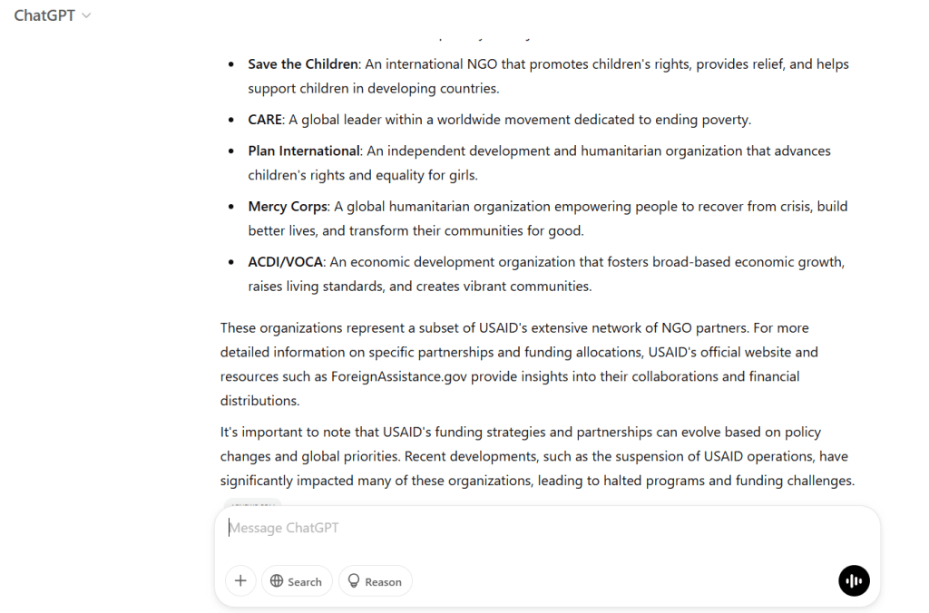
Task: Toggle the Reason mode option
Action: coord(376,581)
